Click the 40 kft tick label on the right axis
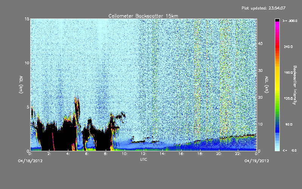Image resolution: width=302 pixels, height=189 pixels. click(260, 43)
